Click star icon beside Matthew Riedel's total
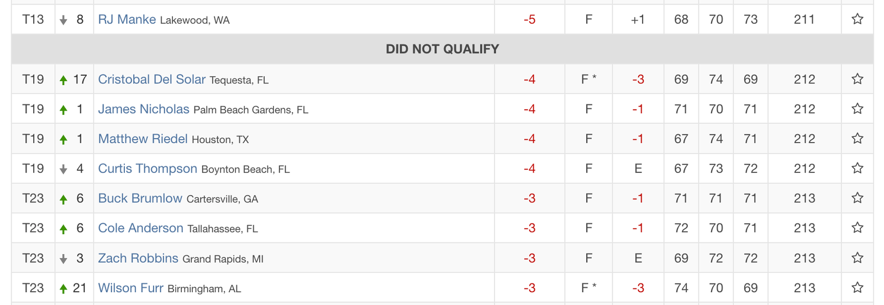 click(857, 139)
